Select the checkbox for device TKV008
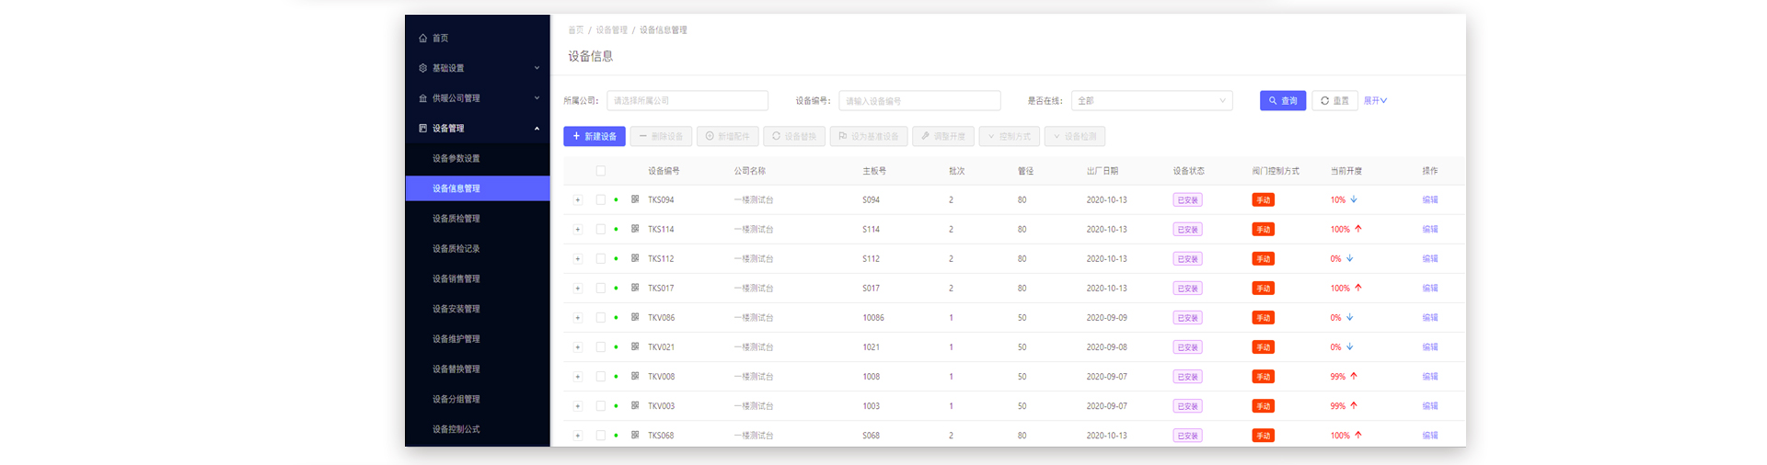This screenshot has height=465, width=1767. [601, 377]
